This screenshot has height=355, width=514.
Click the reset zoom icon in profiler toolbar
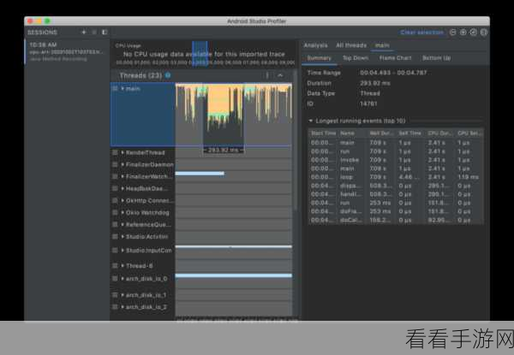(x=474, y=32)
